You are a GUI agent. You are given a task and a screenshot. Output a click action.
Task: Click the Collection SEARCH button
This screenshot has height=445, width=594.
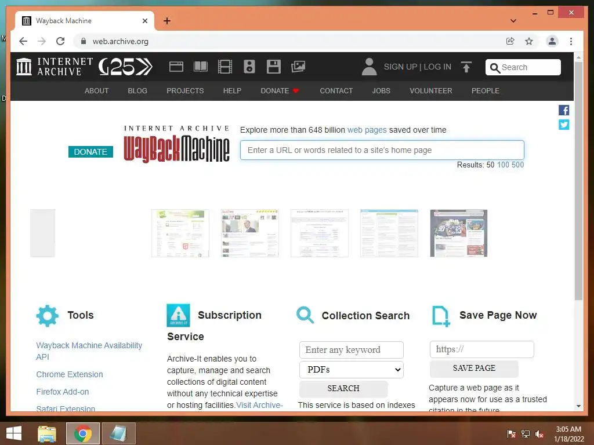343,389
